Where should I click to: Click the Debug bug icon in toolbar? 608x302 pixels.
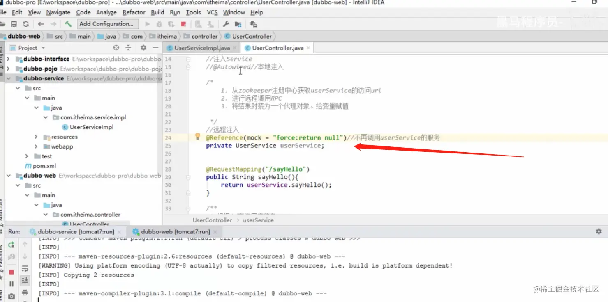point(160,24)
